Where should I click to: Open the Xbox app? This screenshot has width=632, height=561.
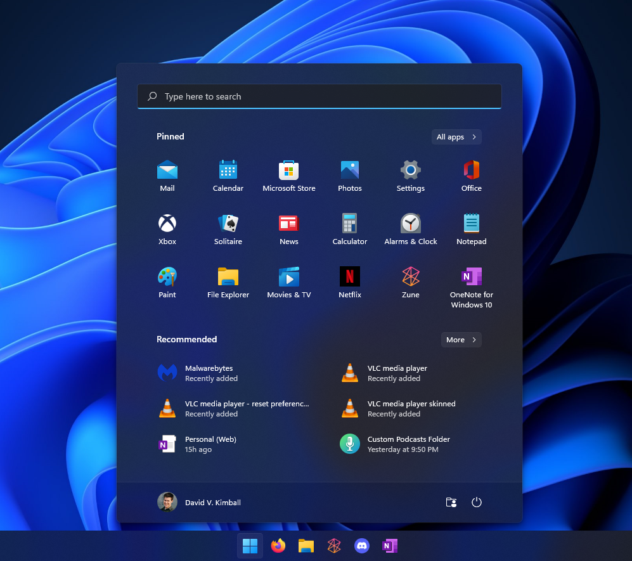coord(167,229)
